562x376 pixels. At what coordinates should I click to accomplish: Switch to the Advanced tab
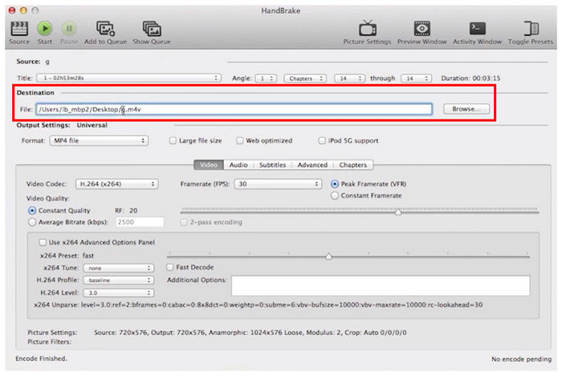tap(312, 165)
